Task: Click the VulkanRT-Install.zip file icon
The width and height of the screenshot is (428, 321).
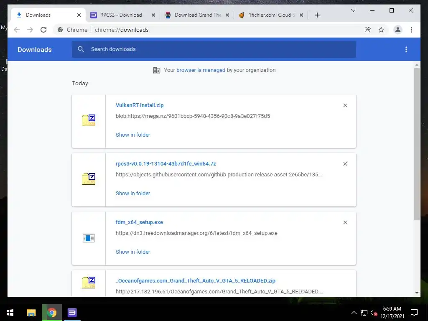Action: point(89,120)
